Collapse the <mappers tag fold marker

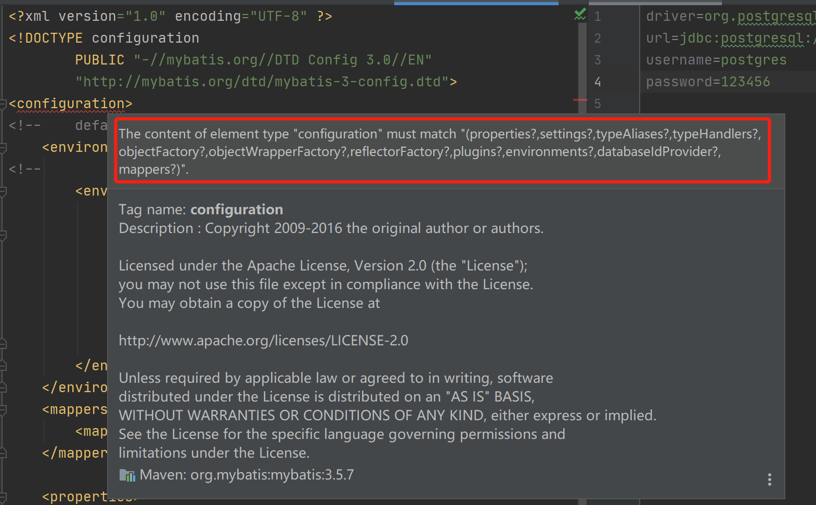pyautogui.click(x=3, y=410)
